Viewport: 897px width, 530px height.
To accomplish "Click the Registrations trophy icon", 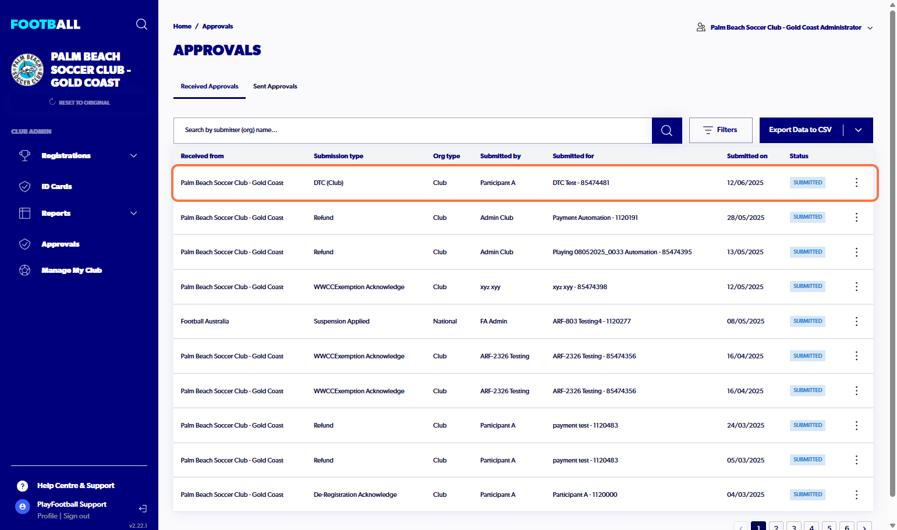I will pyautogui.click(x=24, y=155).
